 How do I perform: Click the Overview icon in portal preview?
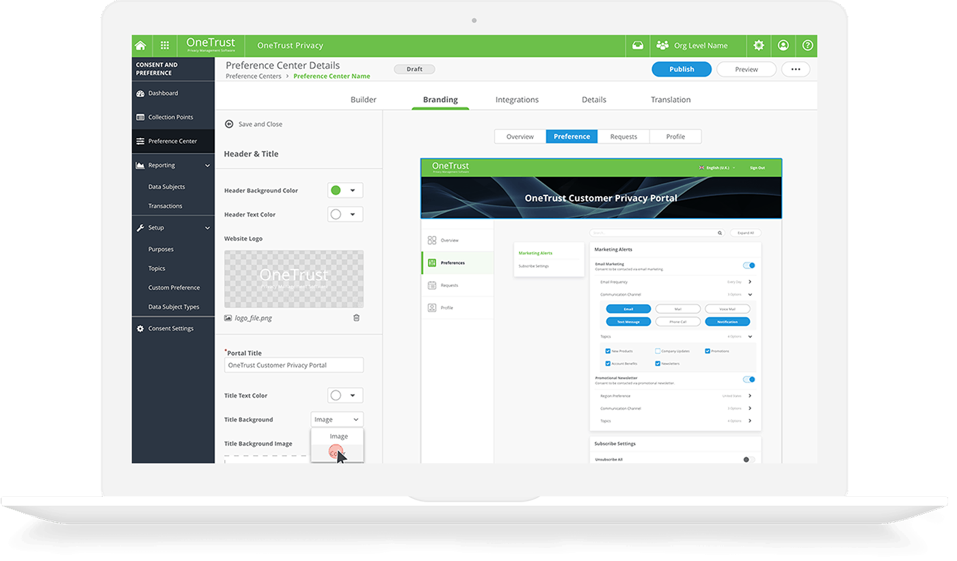click(432, 241)
